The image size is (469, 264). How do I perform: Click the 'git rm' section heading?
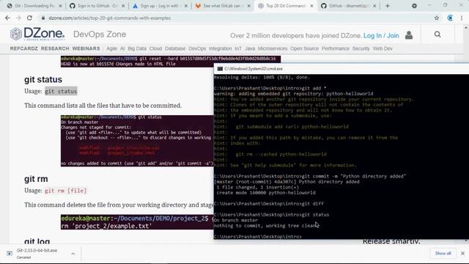click(36, 179)
